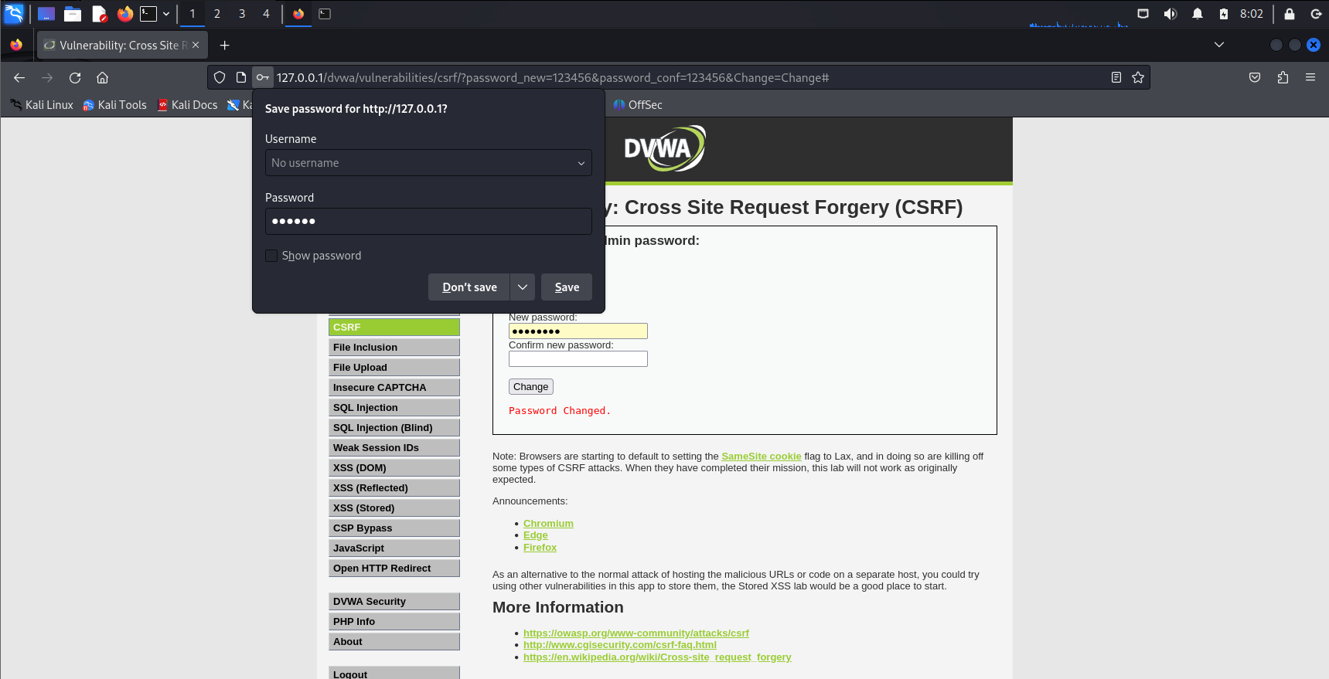Show site information page icon
1329x679 pixels.
(241, 77)
